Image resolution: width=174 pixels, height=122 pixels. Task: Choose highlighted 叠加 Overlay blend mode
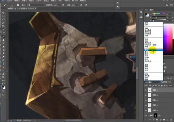coord(154,50)
